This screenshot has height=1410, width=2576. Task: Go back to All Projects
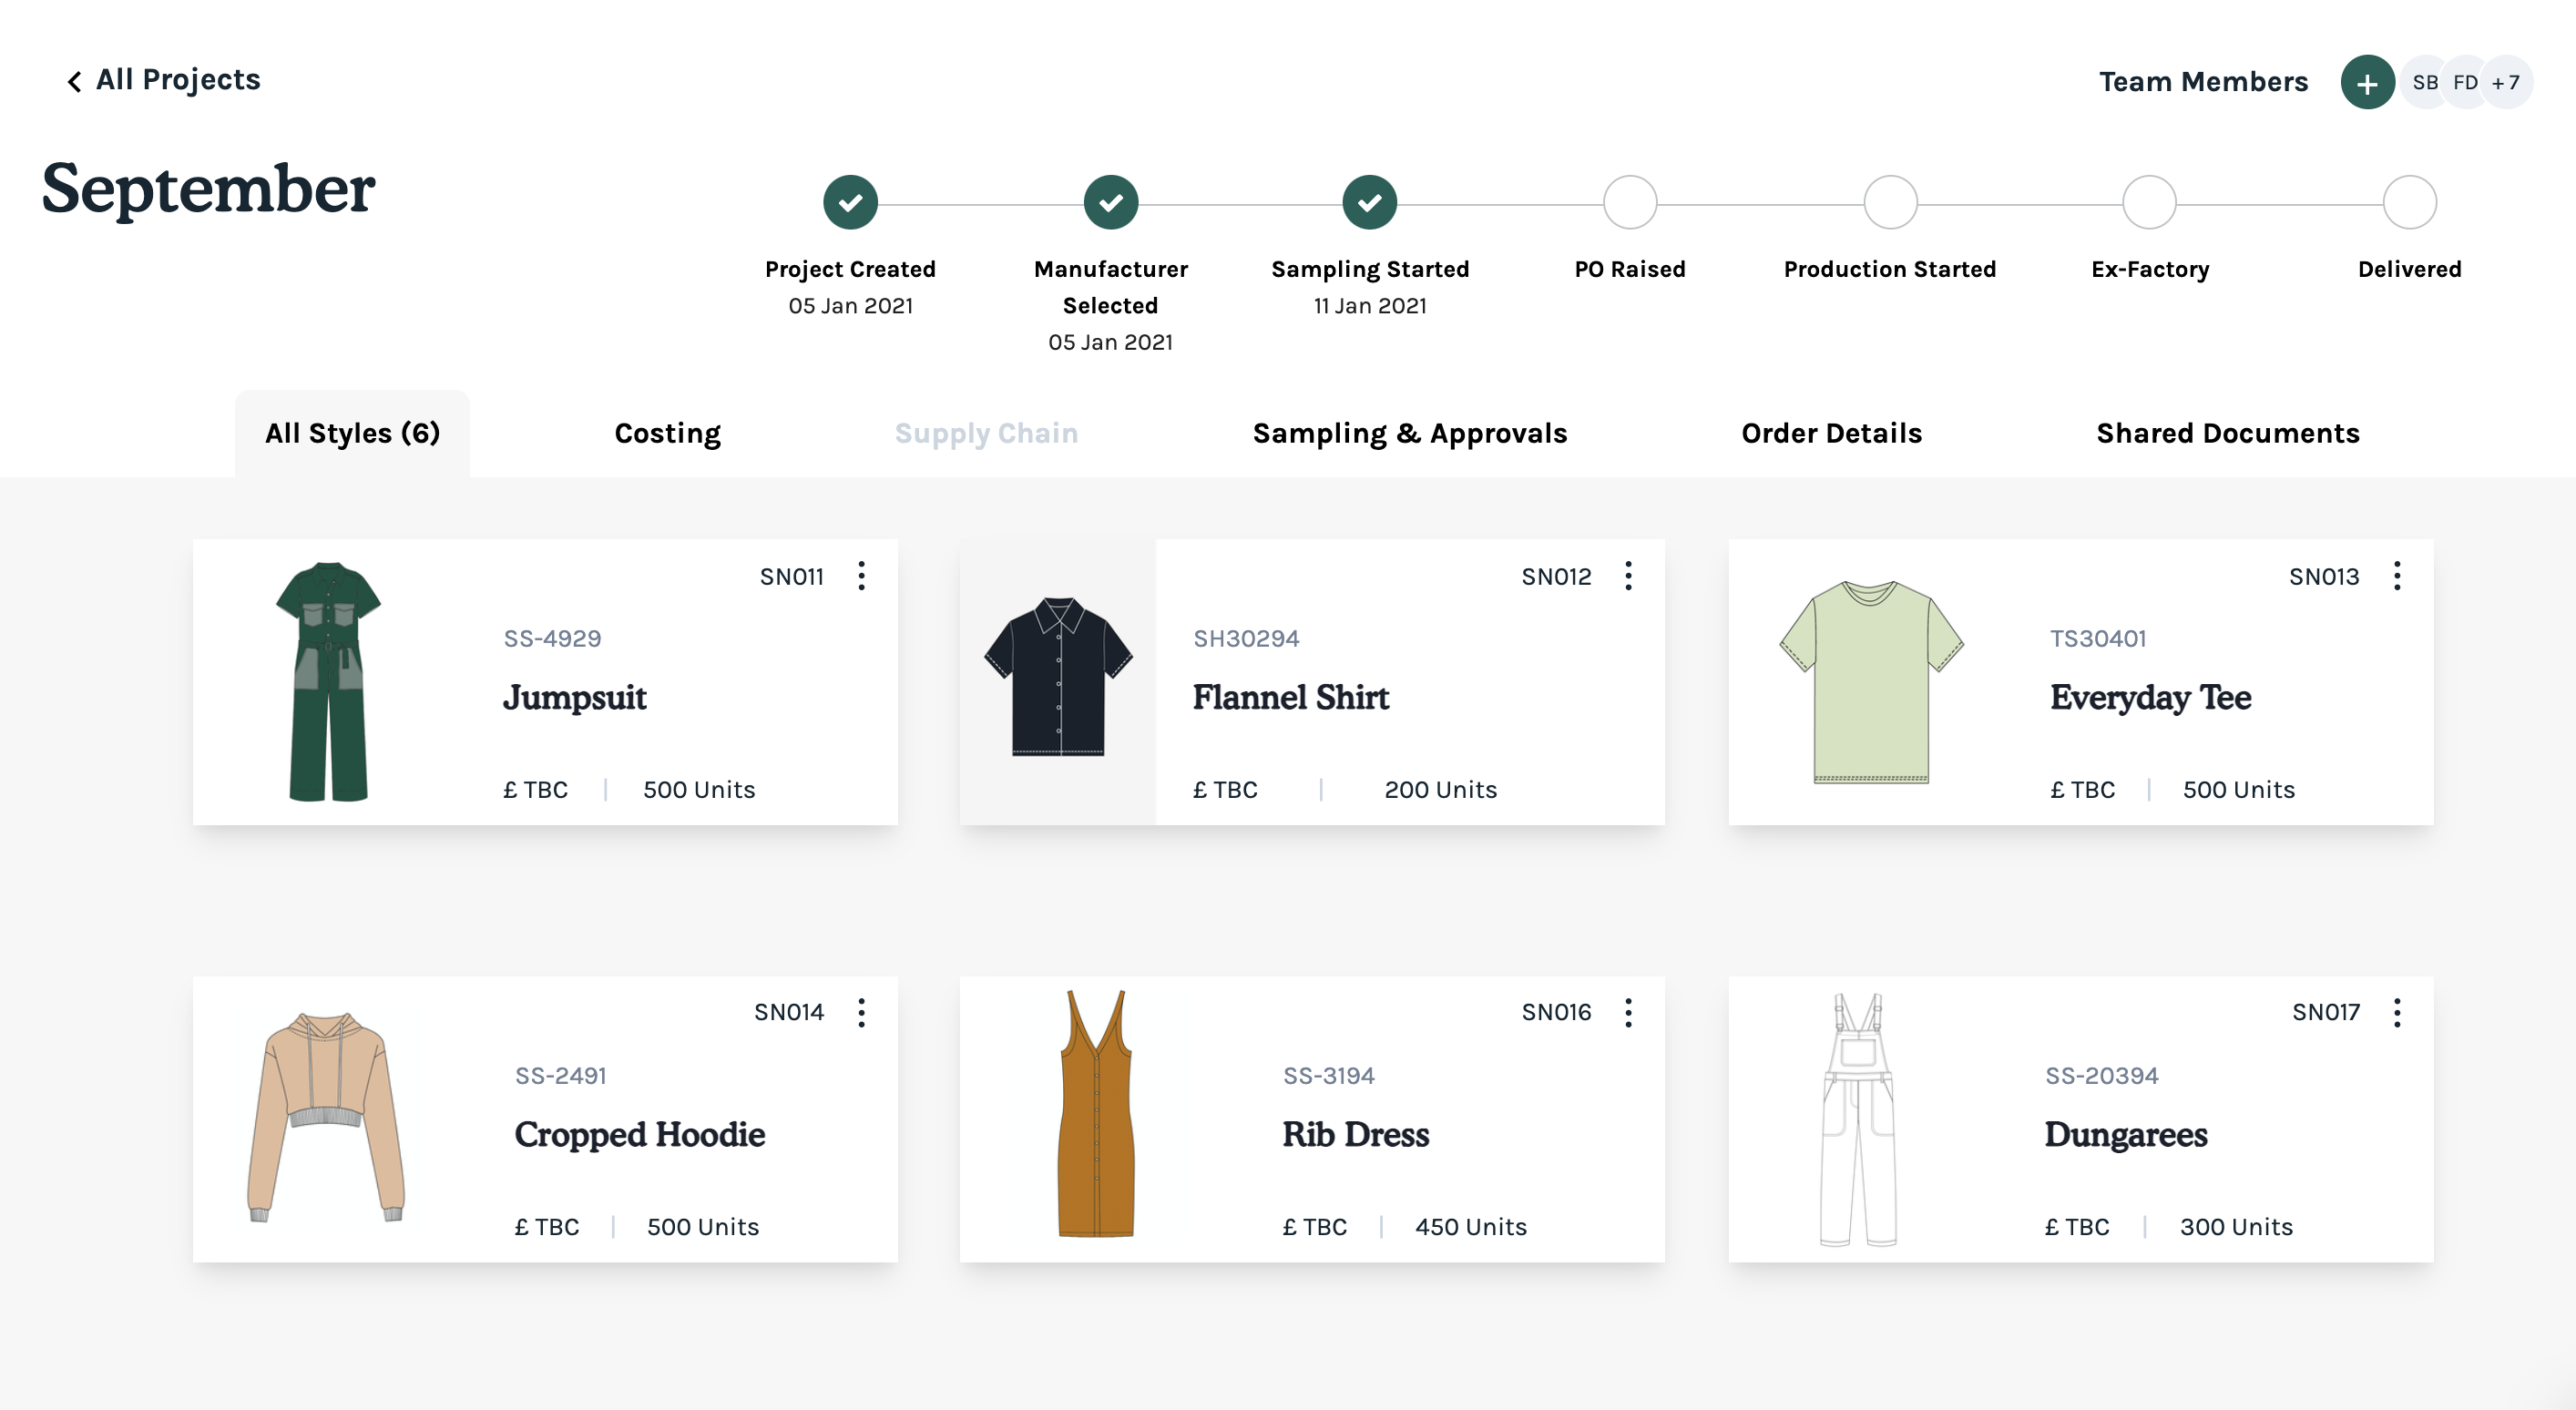click(x=163, y=80)
